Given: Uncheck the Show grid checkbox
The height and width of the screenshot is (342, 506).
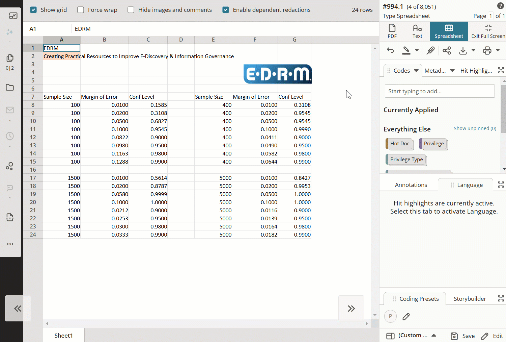Looking at the screenshot, I should [33, 10].
